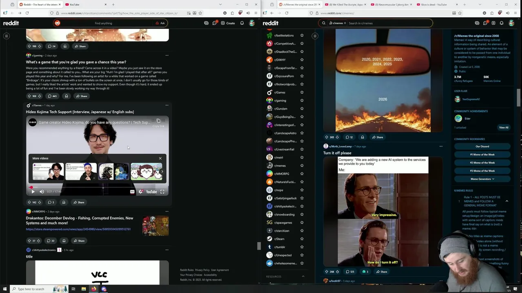
Task: Favorite r/battlestations with star
Action: (x=302, y=35)
